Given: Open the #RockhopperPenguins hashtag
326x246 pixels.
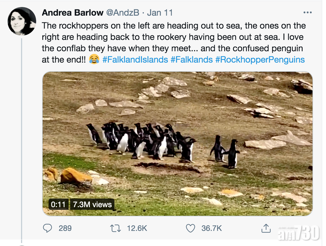Looking at the screenshot, I should pyautogui.click(x=260, y=60).
